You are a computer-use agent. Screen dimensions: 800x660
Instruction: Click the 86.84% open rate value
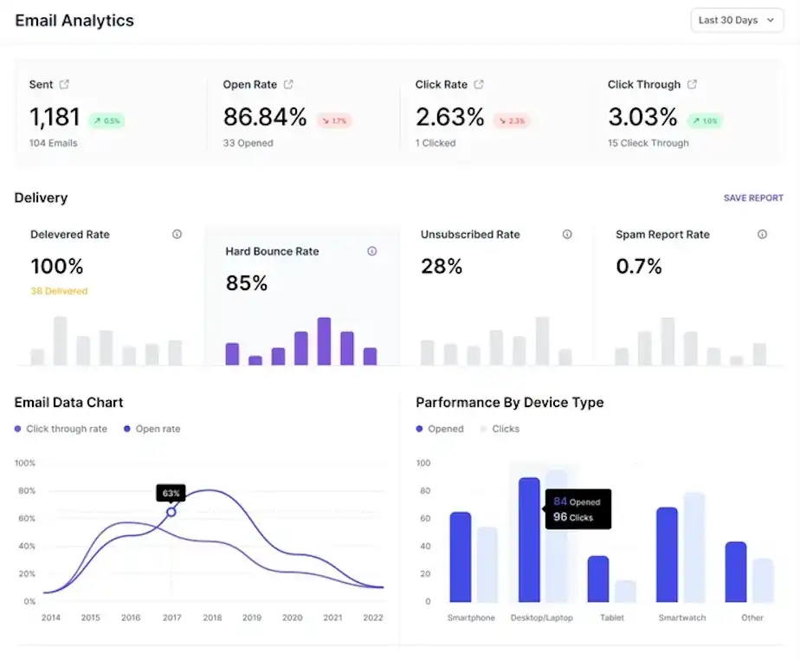[x=265, y=117]
